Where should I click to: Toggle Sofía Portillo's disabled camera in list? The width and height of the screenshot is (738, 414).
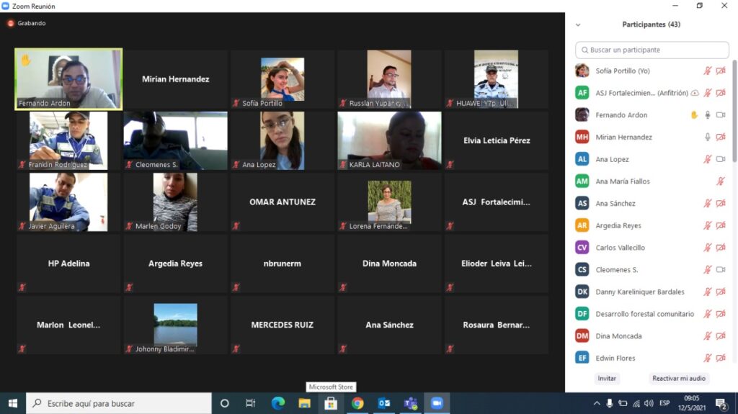[721, 71]
